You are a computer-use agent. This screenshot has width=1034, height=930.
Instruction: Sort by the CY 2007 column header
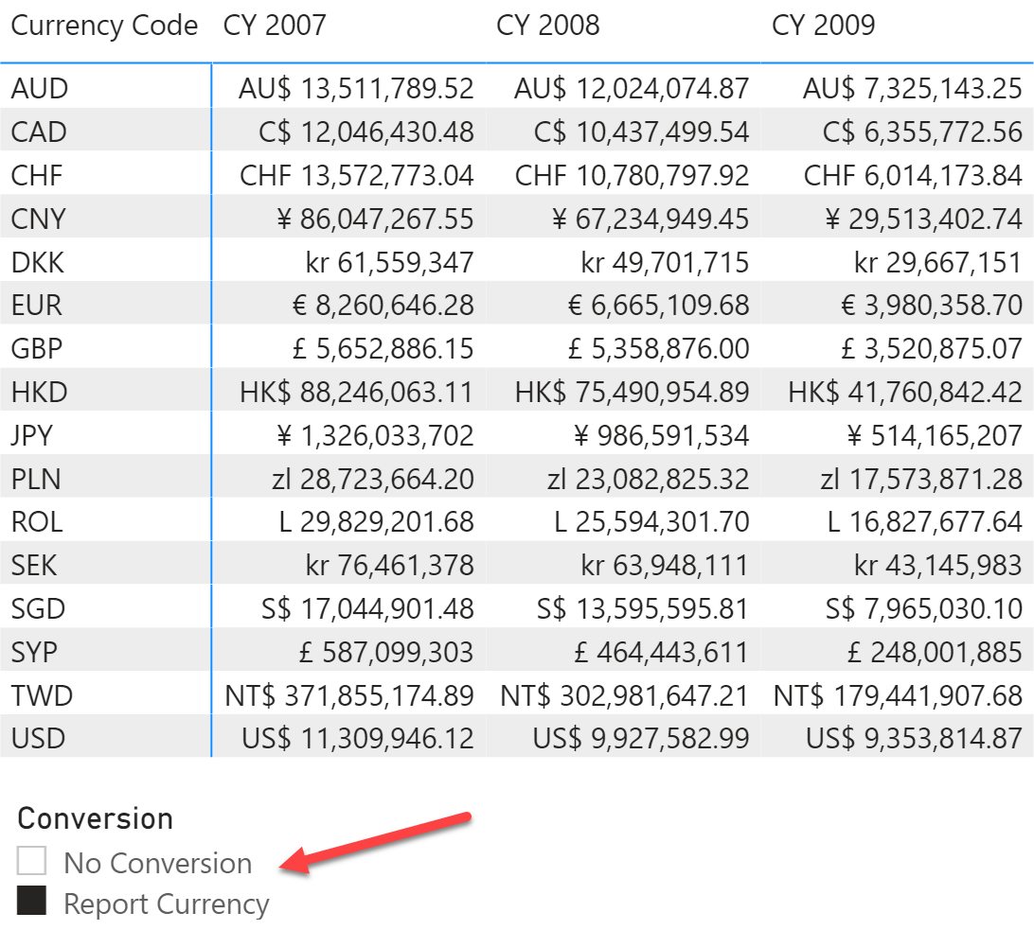pyautogui.click(x=275, y=25)
